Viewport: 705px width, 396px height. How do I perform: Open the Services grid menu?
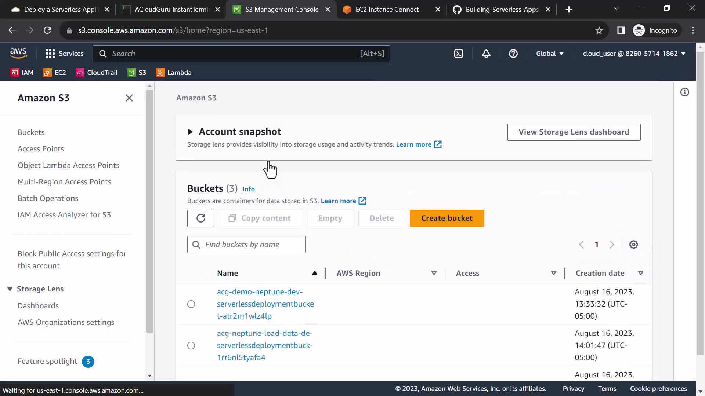pos(65,54)
